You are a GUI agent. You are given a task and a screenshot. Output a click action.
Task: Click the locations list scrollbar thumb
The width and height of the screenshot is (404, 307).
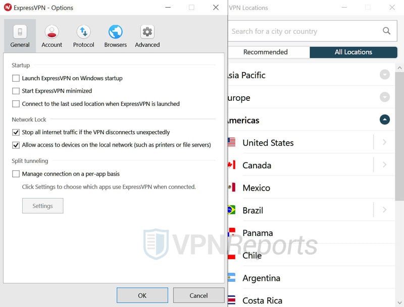coord(399,136)
